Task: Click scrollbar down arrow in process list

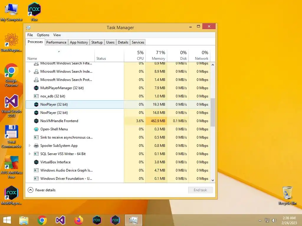Action: pos(213,180)
